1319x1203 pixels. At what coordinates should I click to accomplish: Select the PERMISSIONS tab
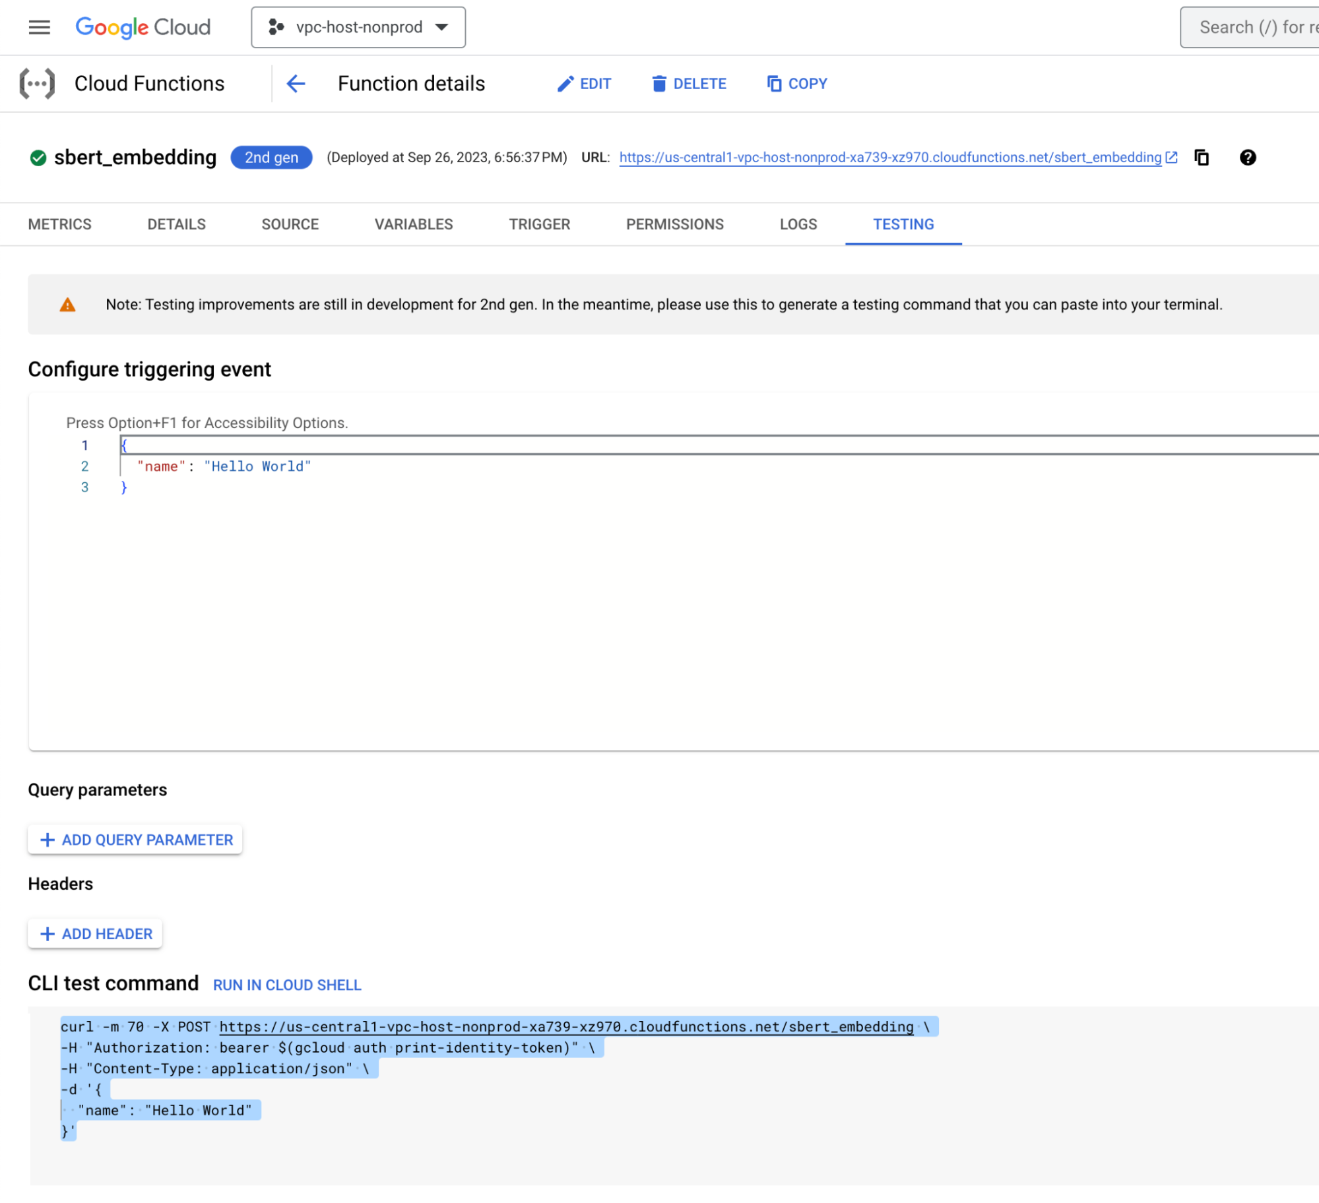point(674,224)
